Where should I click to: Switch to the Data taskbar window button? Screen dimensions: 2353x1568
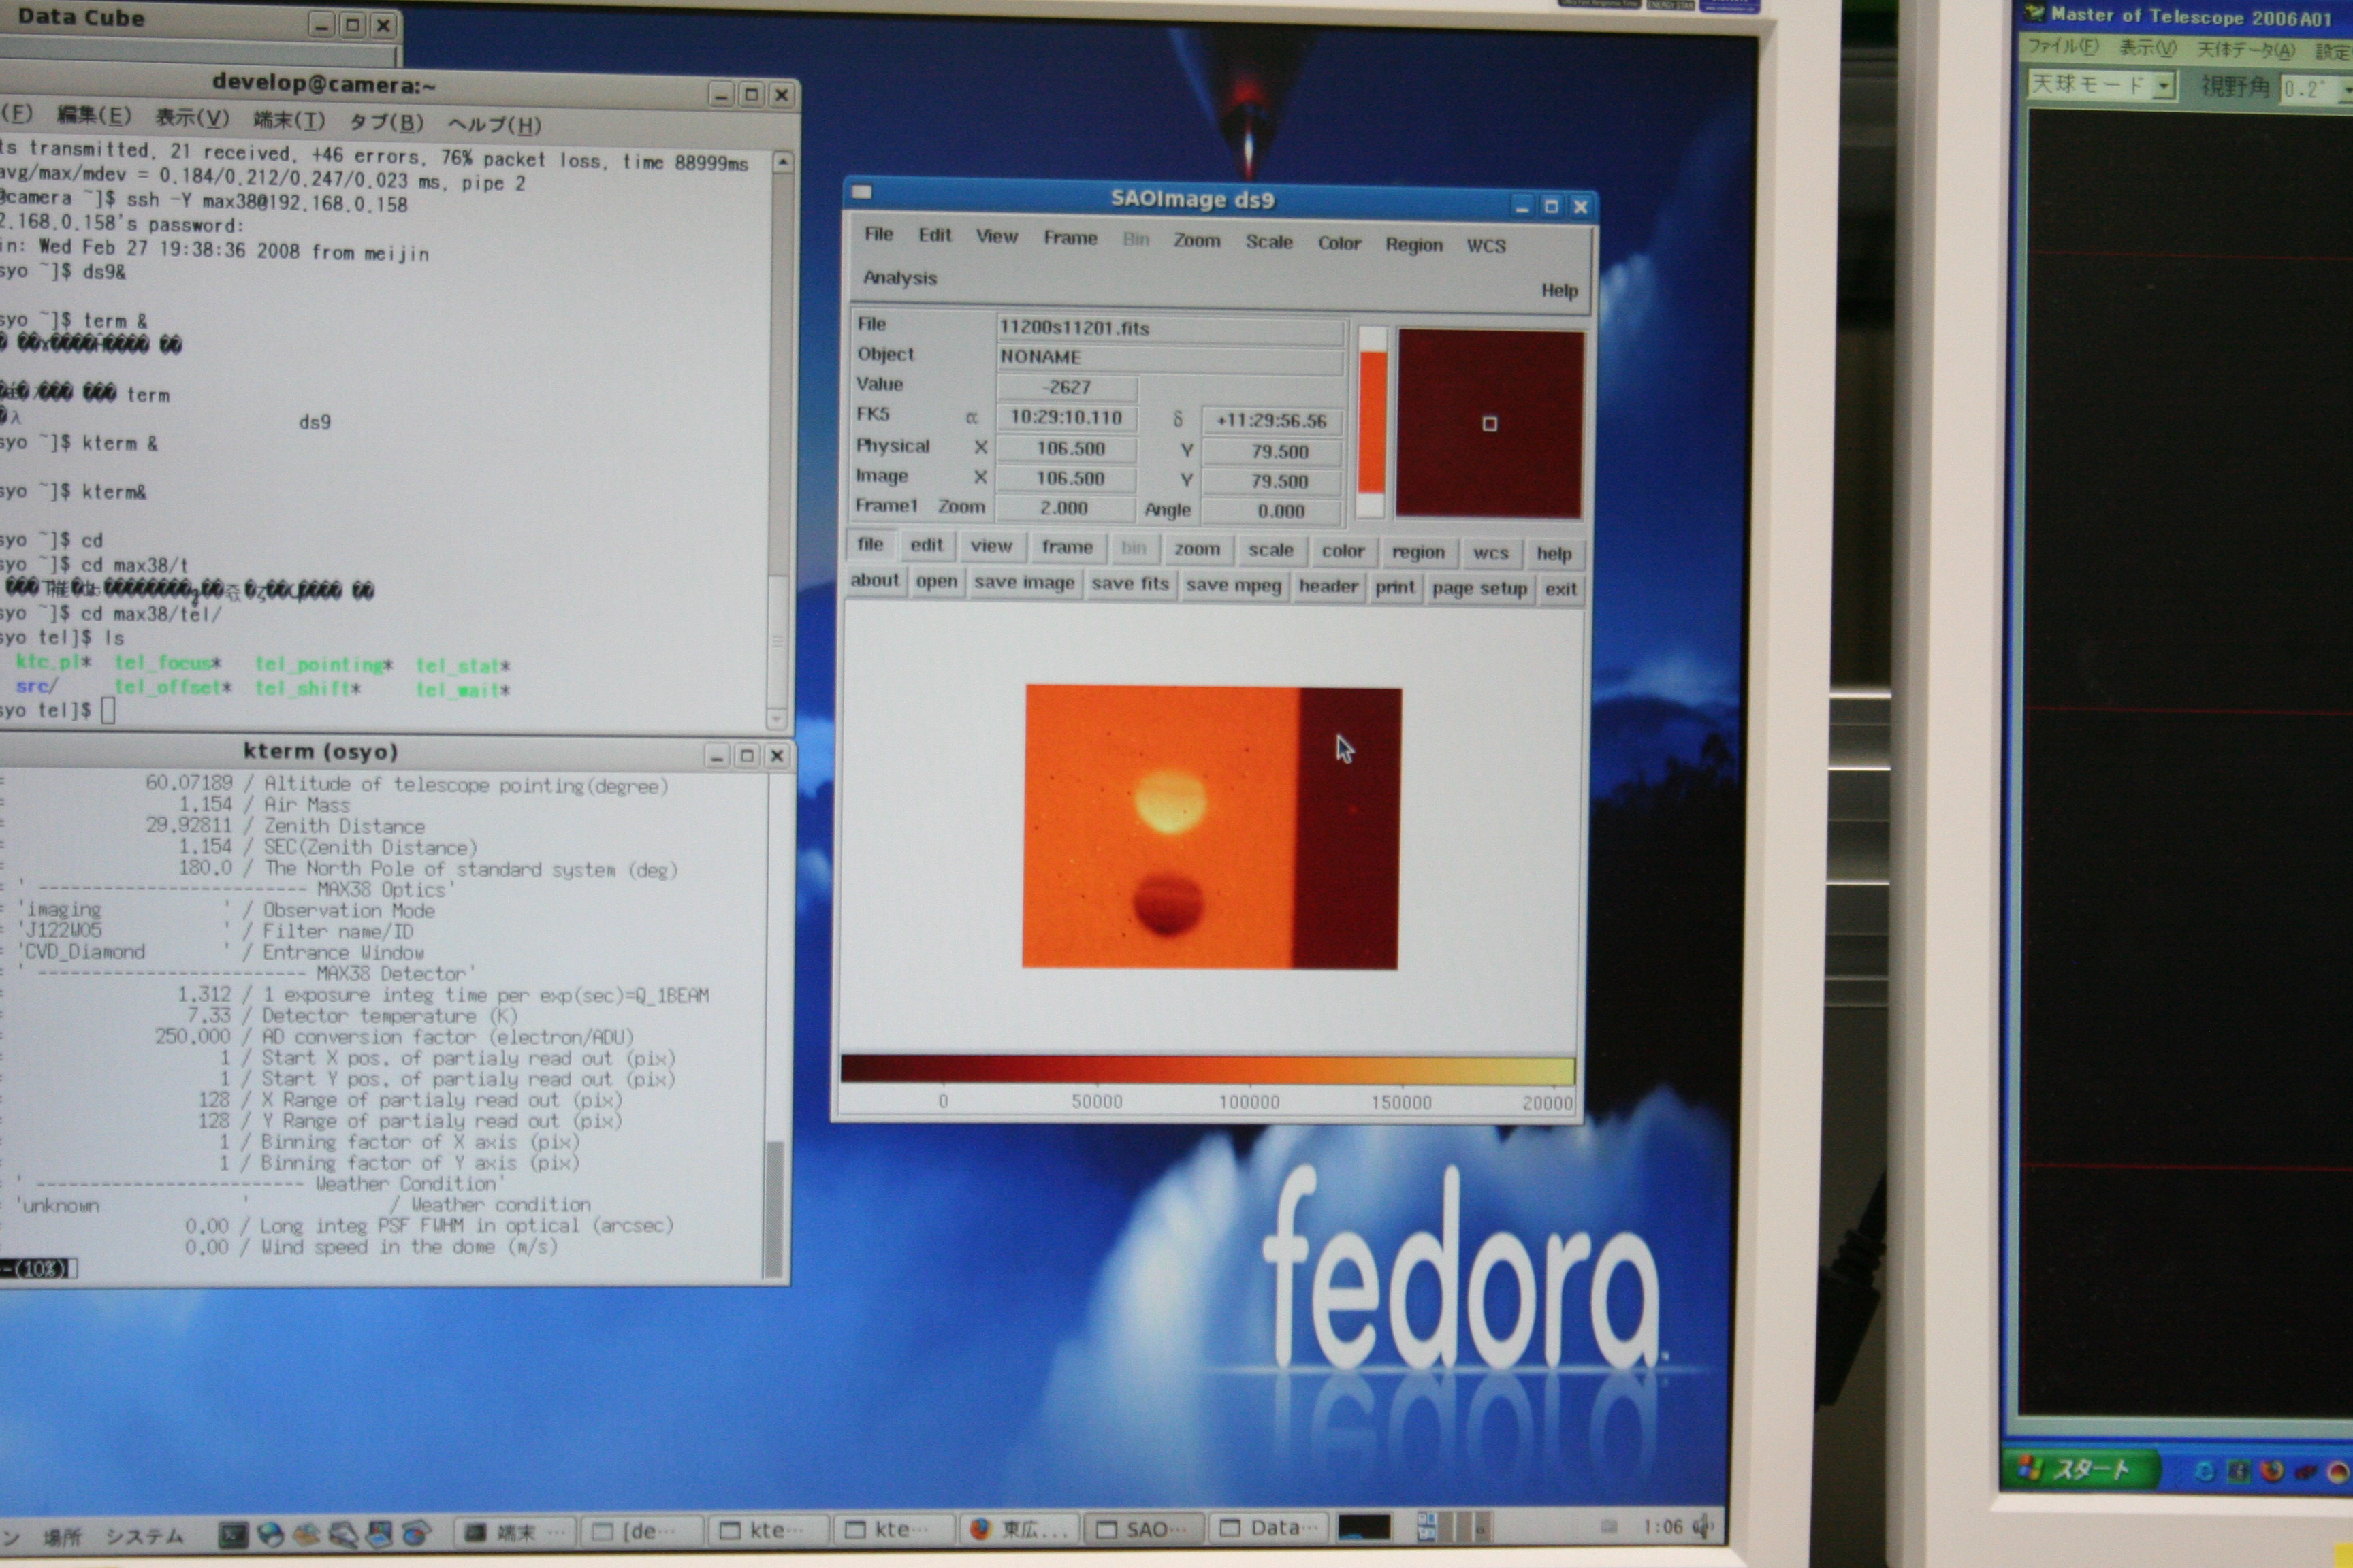(1270, 1528)
